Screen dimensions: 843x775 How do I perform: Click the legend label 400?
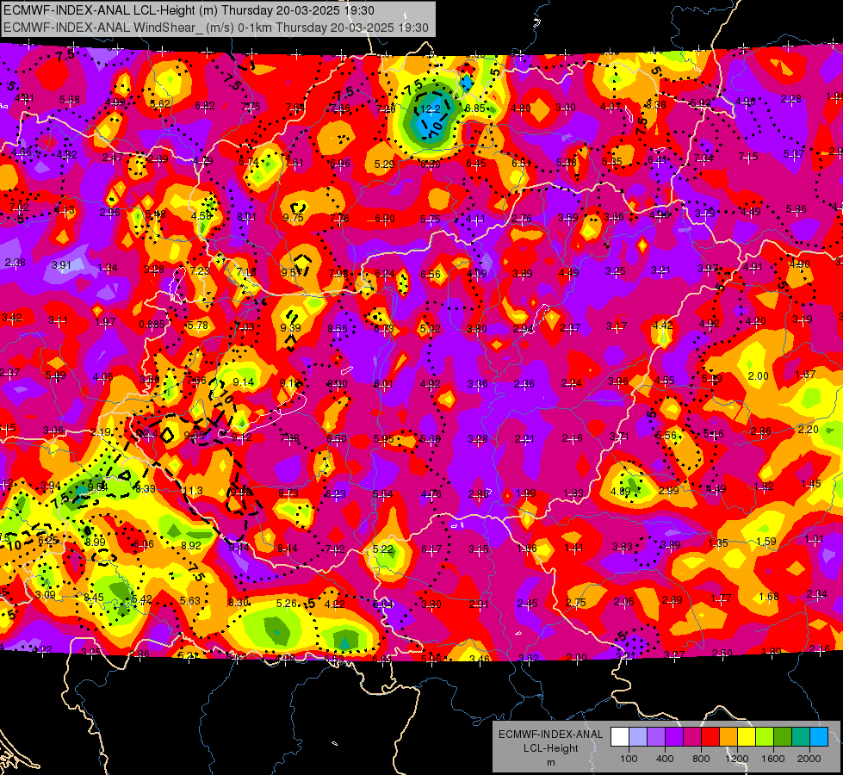[x=665, y=759]
